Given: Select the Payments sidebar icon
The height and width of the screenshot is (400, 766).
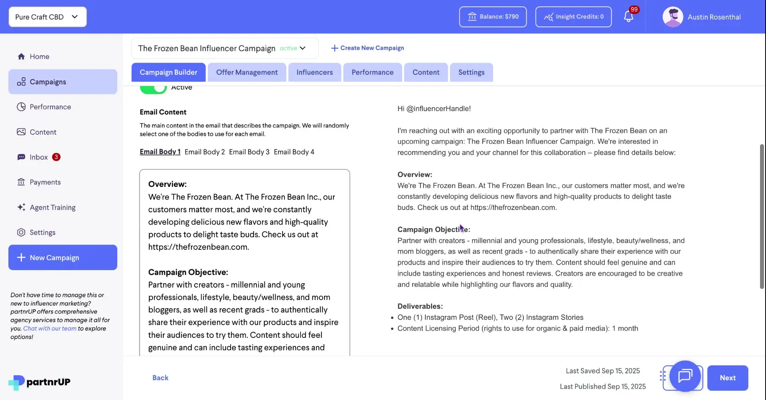Looking at the screenshot, I should pos(45,182).
